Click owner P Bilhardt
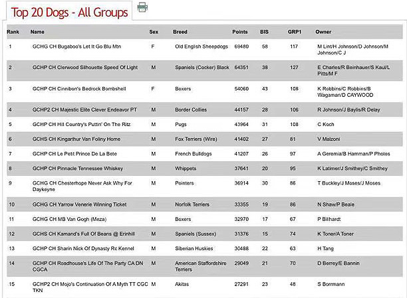 (x=329, y=219)
